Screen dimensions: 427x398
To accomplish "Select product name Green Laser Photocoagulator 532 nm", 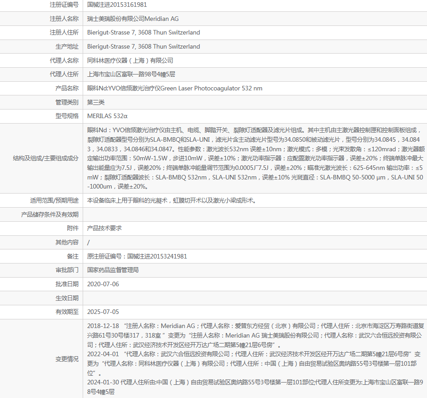I will point(211,88).
